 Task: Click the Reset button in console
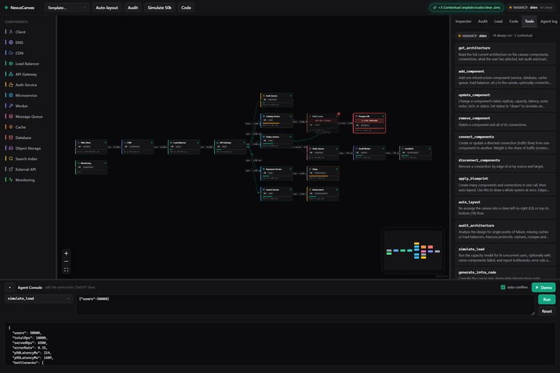(547, 311)
